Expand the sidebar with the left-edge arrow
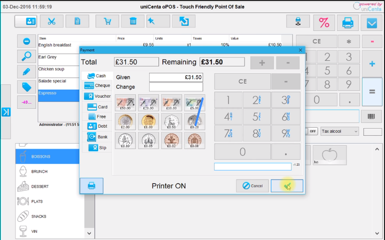 pyautogui.click(x=5, y=112)
